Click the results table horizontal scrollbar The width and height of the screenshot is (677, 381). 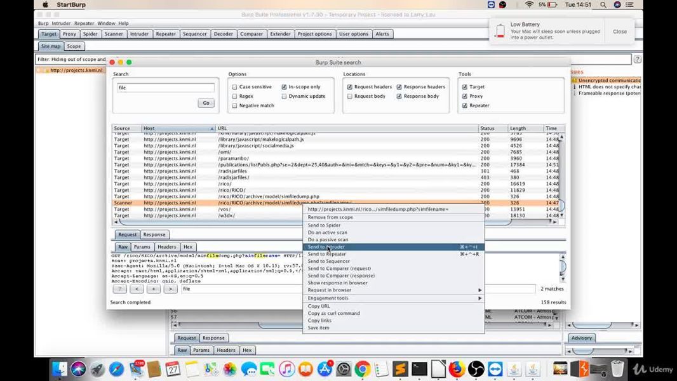(315, 222)
